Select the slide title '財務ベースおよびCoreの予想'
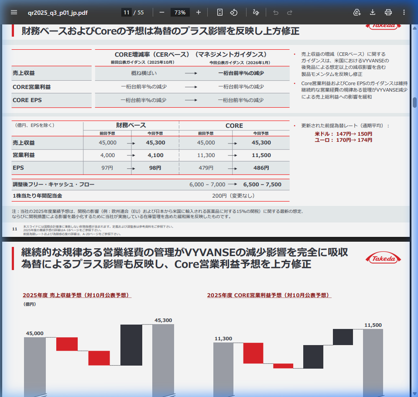Viewport: 418px width, 397px height. coord(160,31)
